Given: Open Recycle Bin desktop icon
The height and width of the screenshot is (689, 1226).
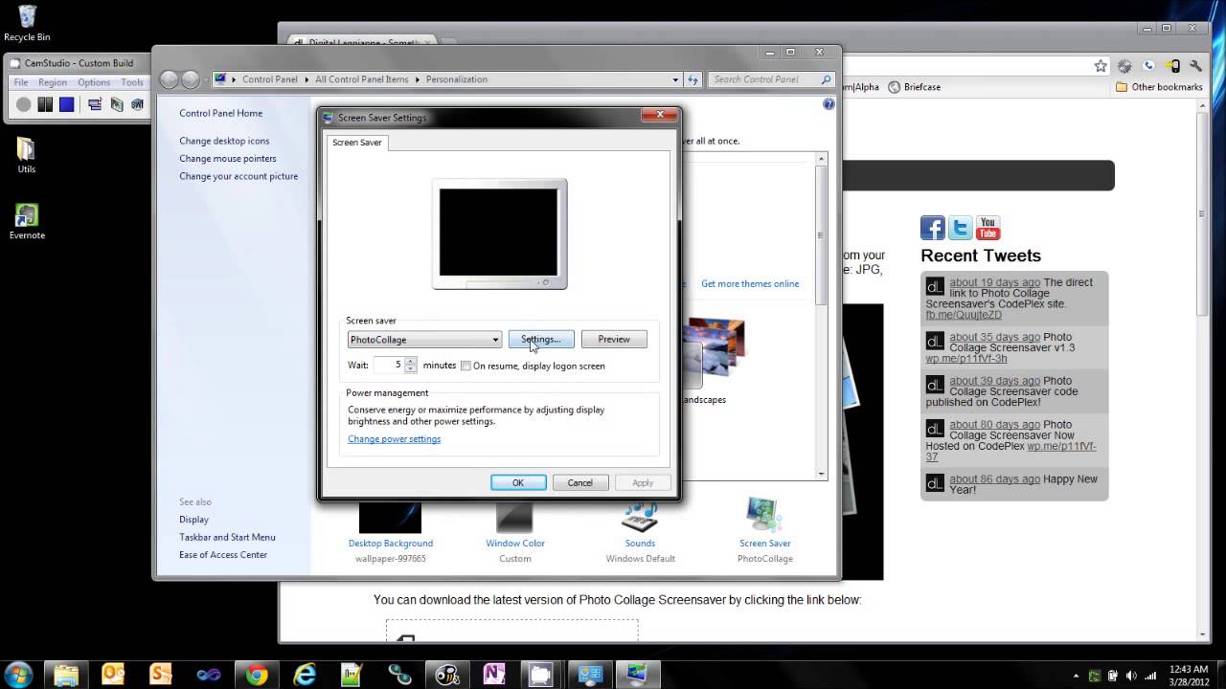Looking at the screenshot, I should [x=27, y=24].
